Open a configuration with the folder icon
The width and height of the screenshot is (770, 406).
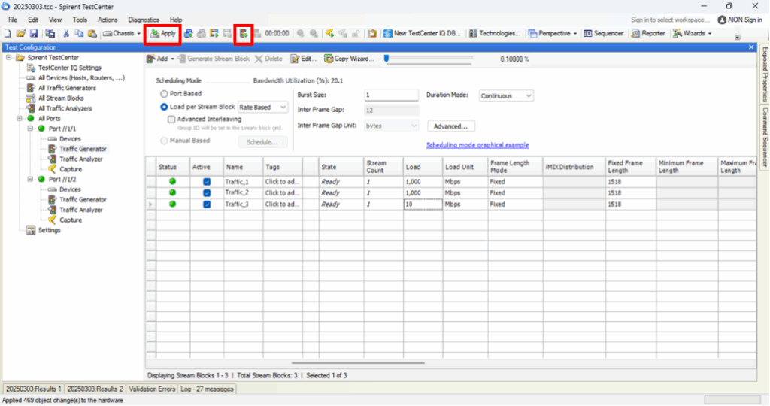(x=20, y=33)
